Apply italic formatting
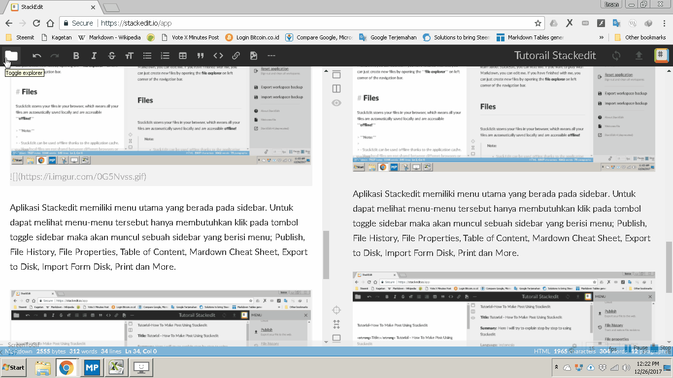673x378 pixels. pyautogui.click(x=94, y=56)
